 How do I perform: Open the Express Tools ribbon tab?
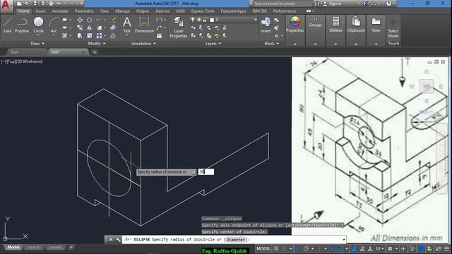point(203,11)
